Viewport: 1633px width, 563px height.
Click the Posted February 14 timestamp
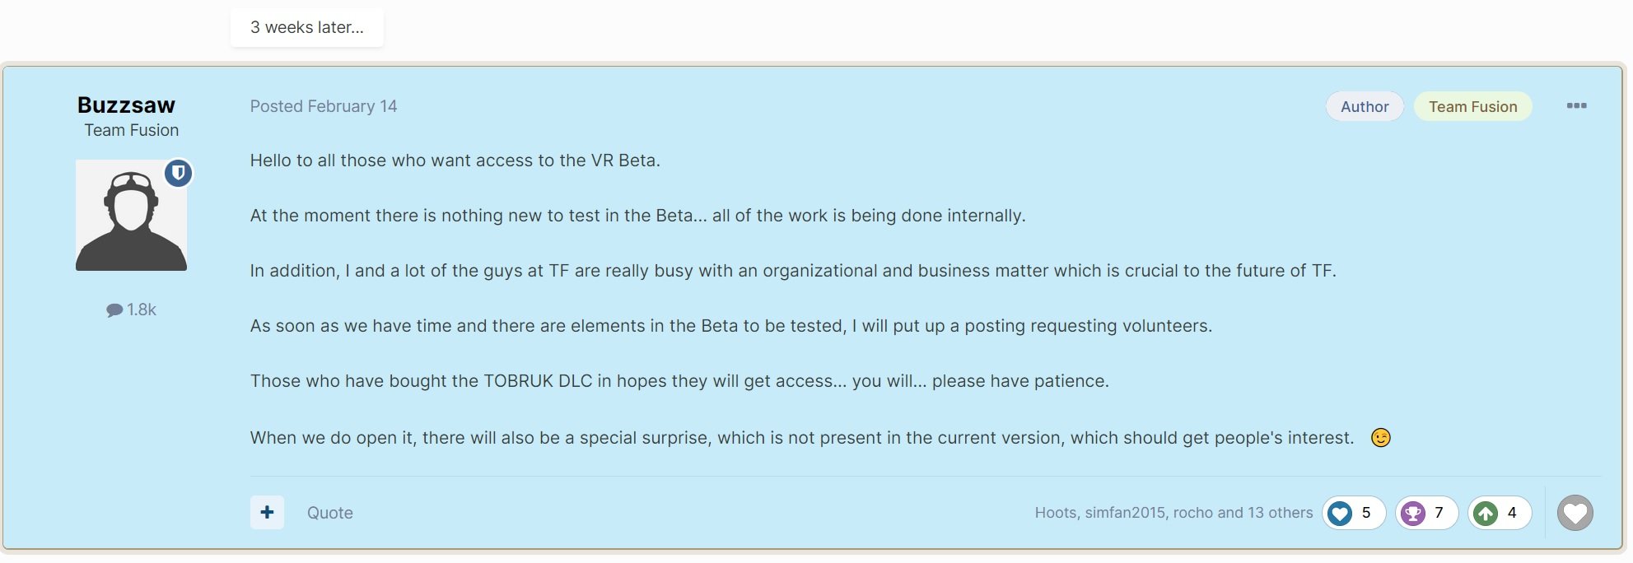[323, 106]
